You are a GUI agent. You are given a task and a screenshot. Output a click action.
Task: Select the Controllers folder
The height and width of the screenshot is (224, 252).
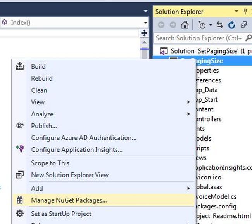point(209,119)
